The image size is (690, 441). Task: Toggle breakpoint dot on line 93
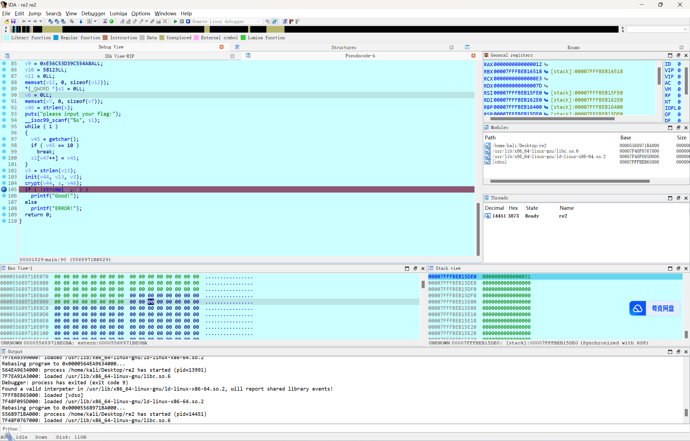[4, 114]
